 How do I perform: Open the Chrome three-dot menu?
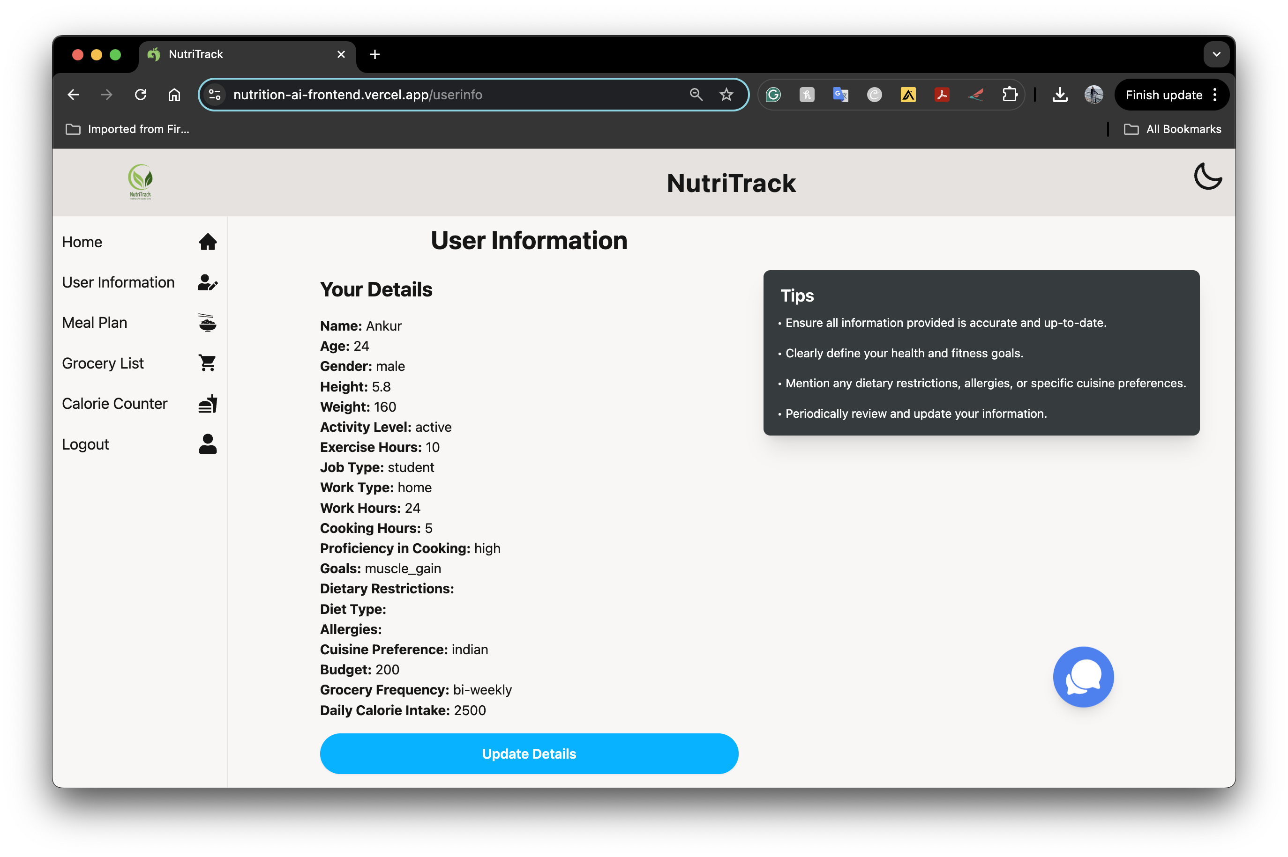click(1215, 95)
